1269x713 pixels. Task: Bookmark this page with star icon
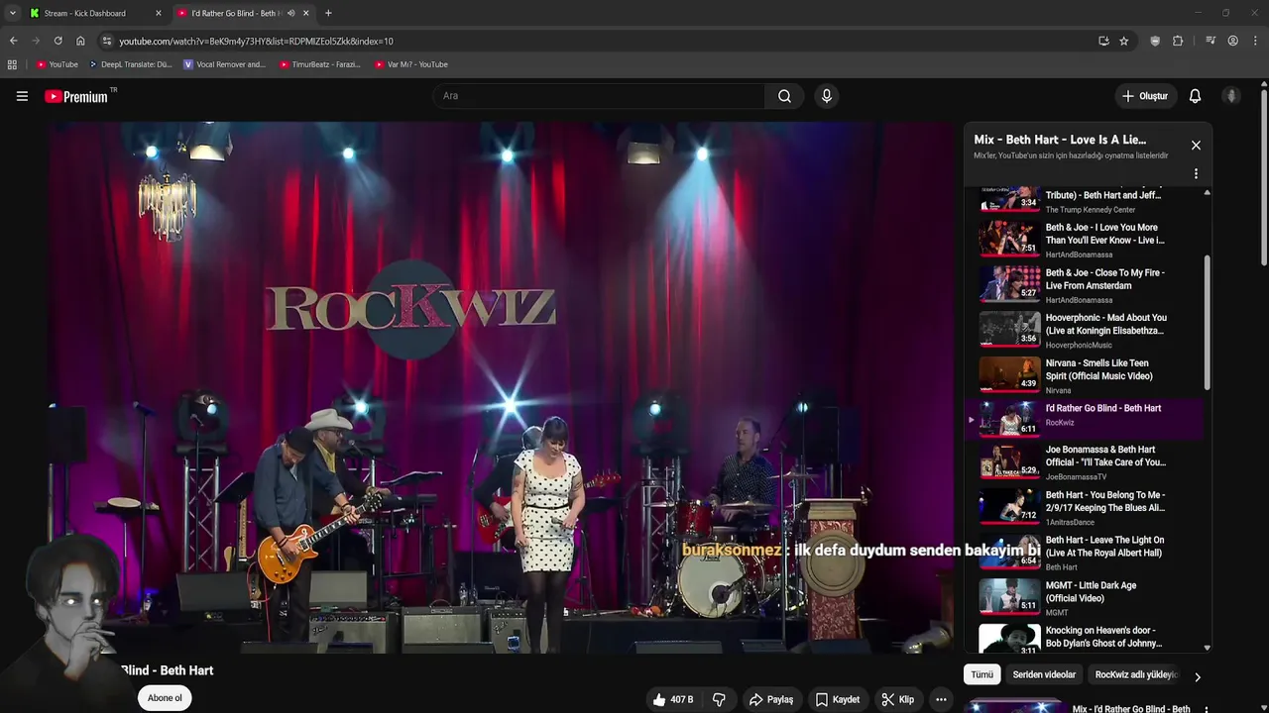pyautogui.click(x=1123, y=41)
